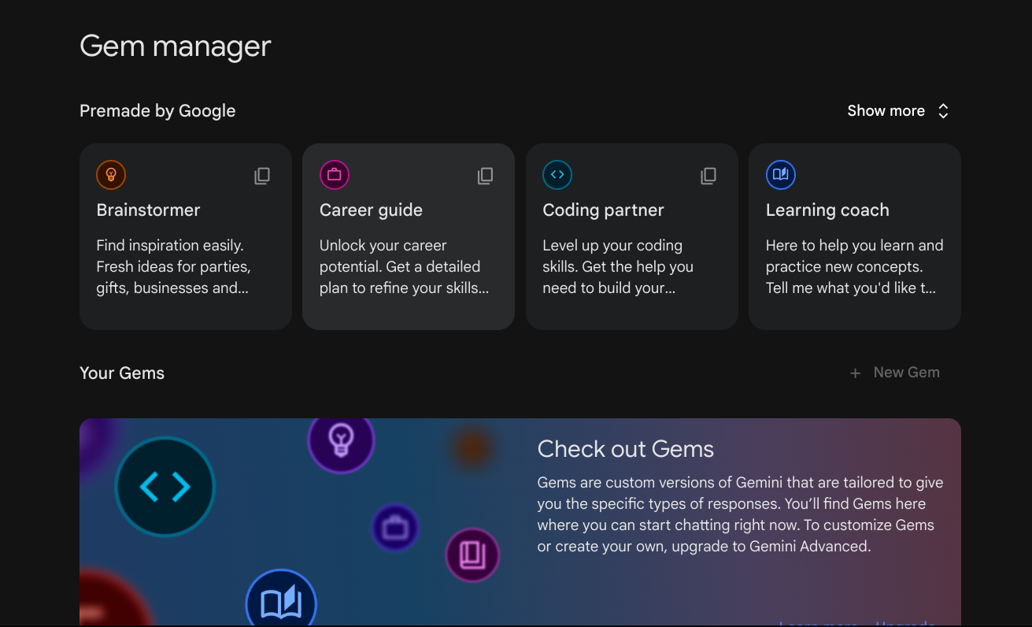
Task: Click the Brainstormer lightbulb icon
Action: [x=111, y=175]
